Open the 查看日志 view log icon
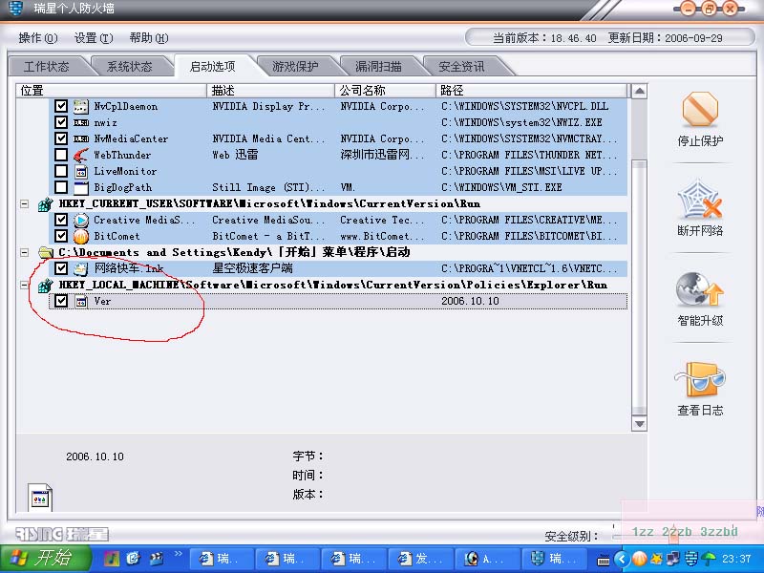Image resolution: width=764 pixels, height=573 pixels. tap(700, 379)
